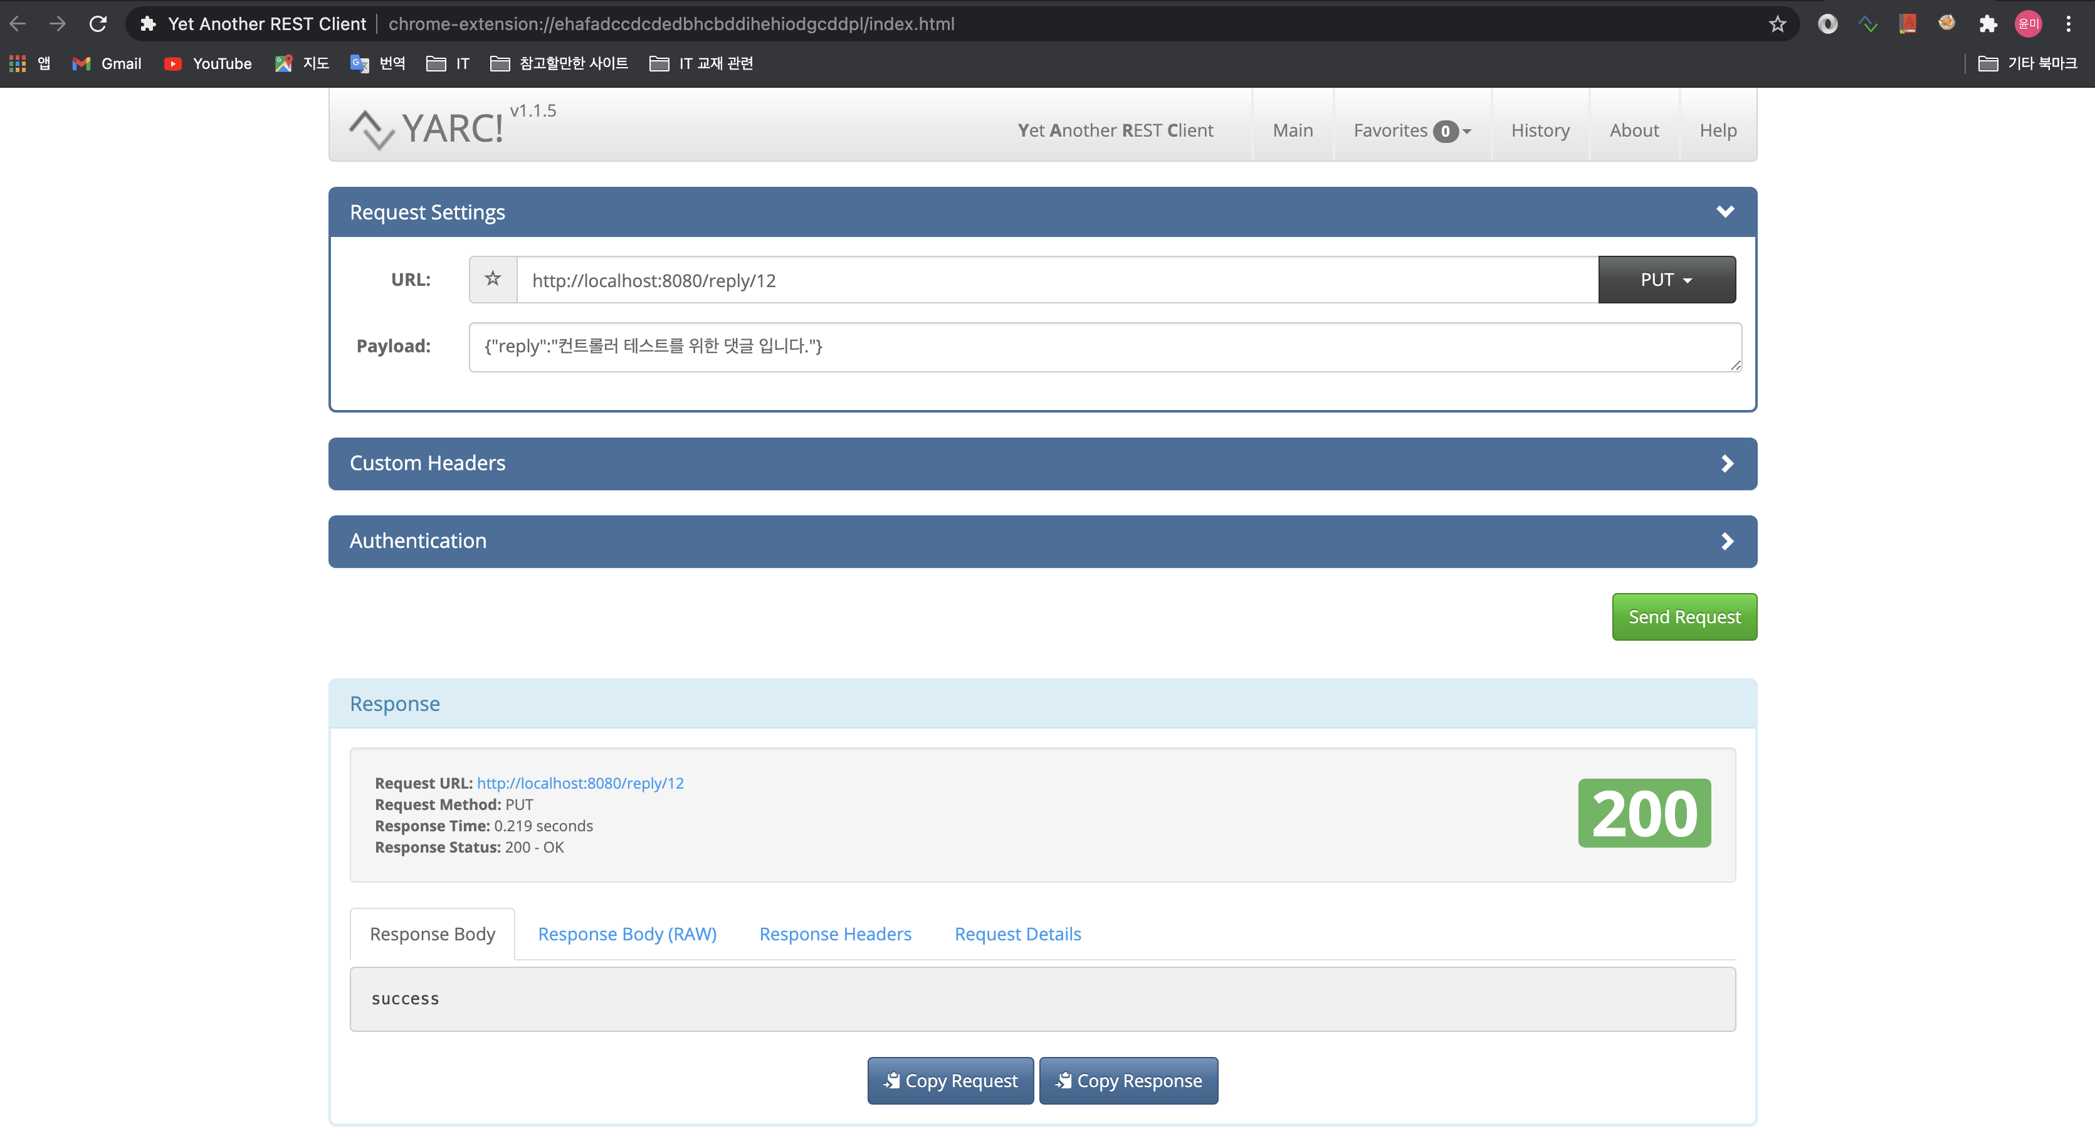Open the 지도 maps bookmark
Viewport: 2095px width, 1146px height.
tap(302, 63)
